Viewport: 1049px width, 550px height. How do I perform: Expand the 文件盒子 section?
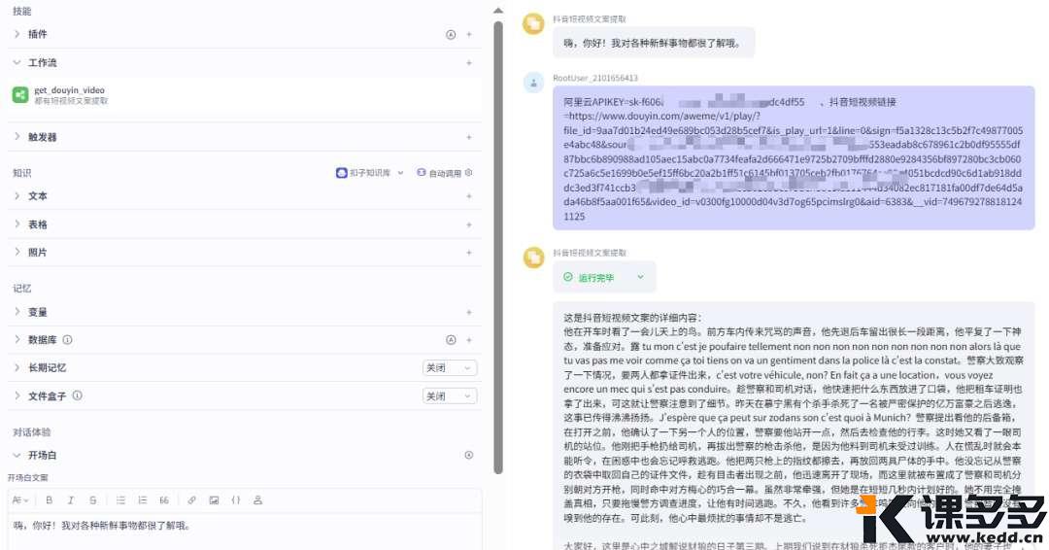(17, 396)
